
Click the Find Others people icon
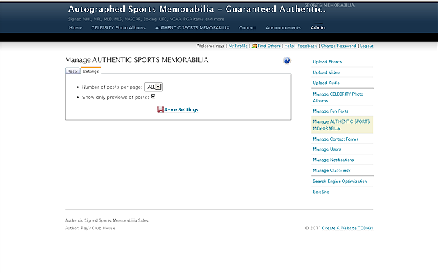255,46
